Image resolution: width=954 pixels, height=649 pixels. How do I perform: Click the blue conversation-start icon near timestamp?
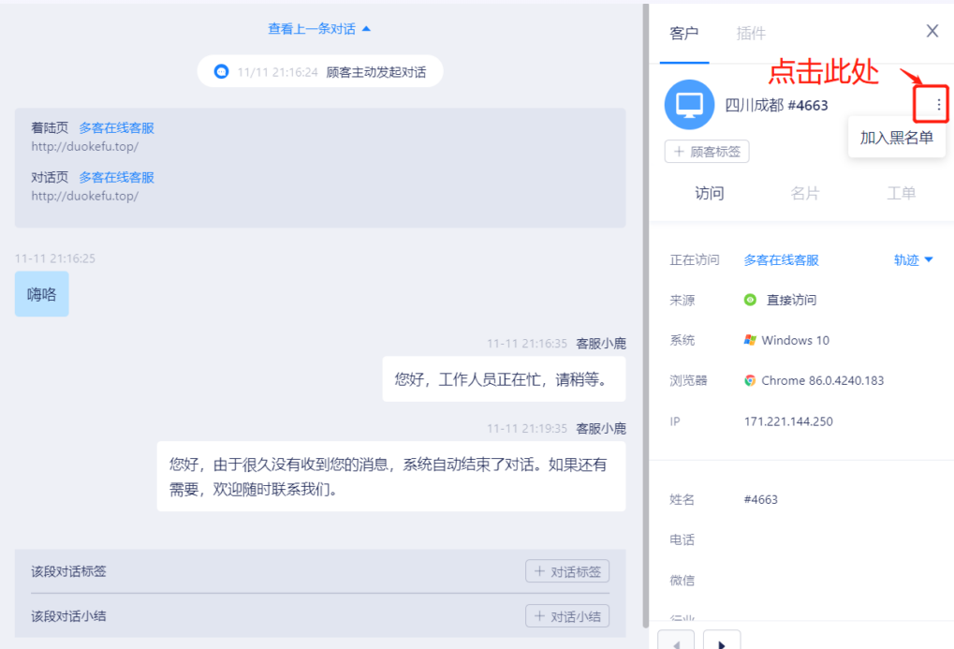pos(221,71)
